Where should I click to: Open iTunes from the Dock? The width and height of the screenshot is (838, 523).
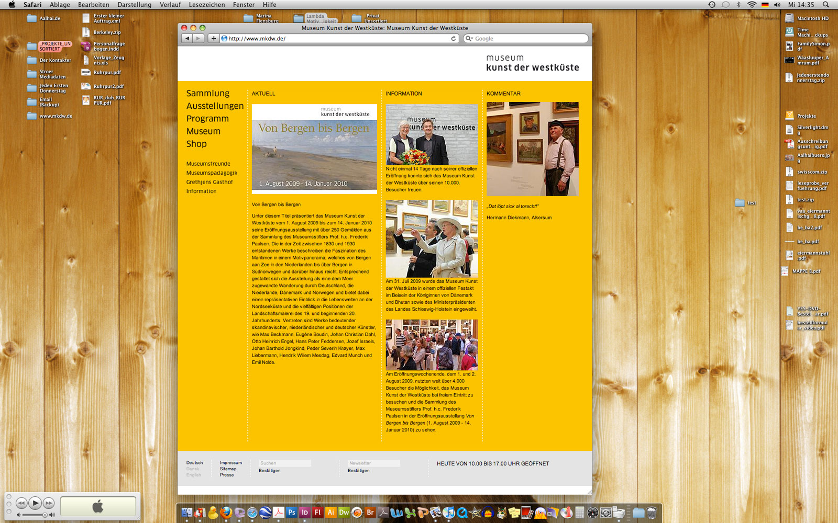pyautogui.click(x=449, y=513)
